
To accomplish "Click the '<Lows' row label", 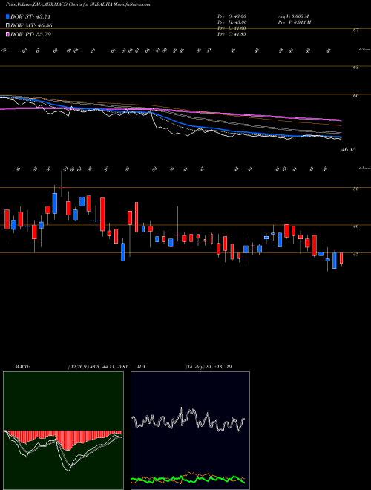I will (x=365, y=169).
